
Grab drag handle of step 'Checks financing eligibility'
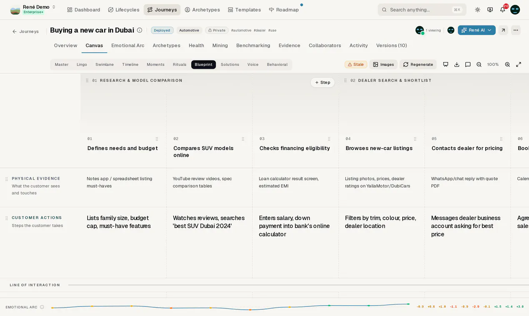[329, 139]
